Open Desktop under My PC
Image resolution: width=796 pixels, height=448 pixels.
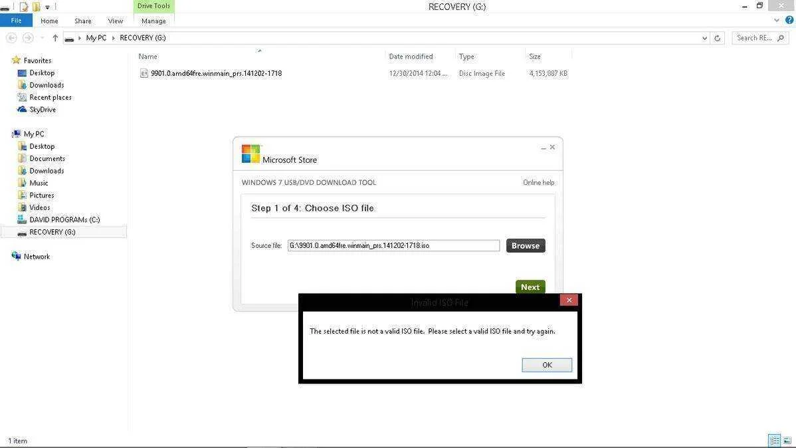point(42,146)
